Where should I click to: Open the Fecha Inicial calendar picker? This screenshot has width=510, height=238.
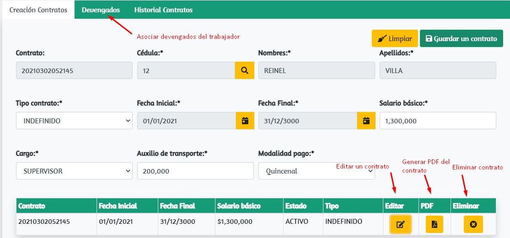[245, 121]
